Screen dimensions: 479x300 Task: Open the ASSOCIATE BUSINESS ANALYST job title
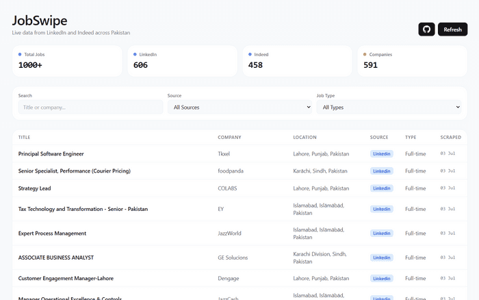pos(56,258)
